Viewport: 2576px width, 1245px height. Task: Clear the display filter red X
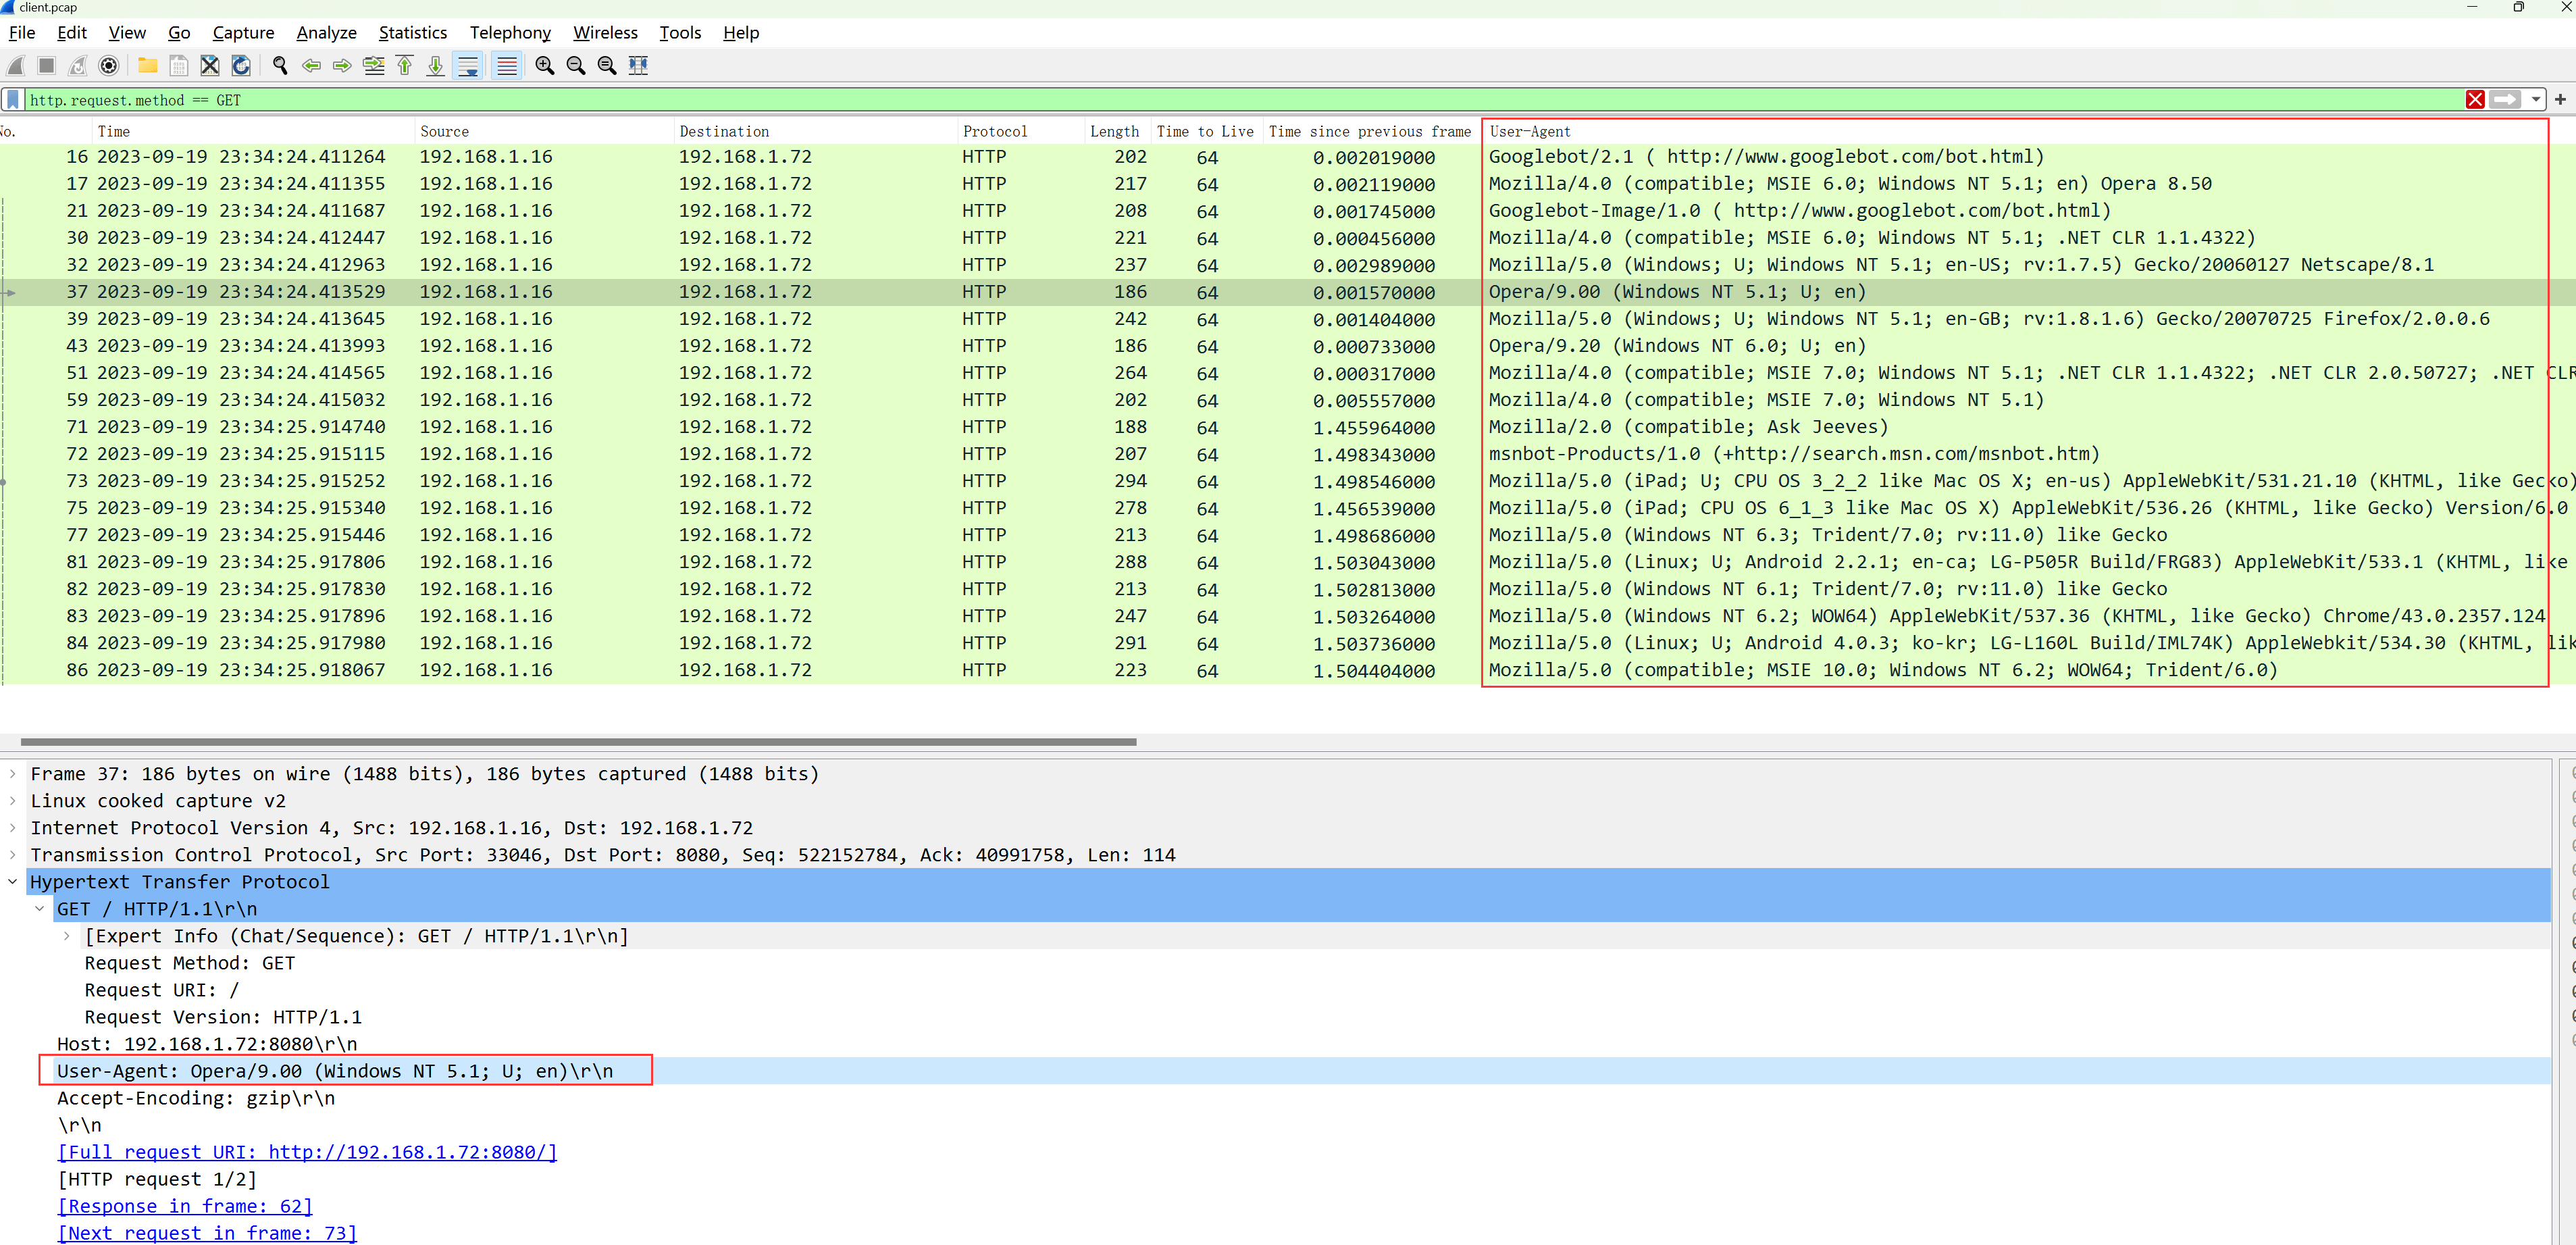2475,100
